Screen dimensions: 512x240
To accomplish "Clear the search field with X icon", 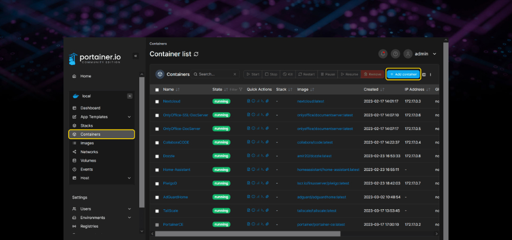I will point(234,74).
